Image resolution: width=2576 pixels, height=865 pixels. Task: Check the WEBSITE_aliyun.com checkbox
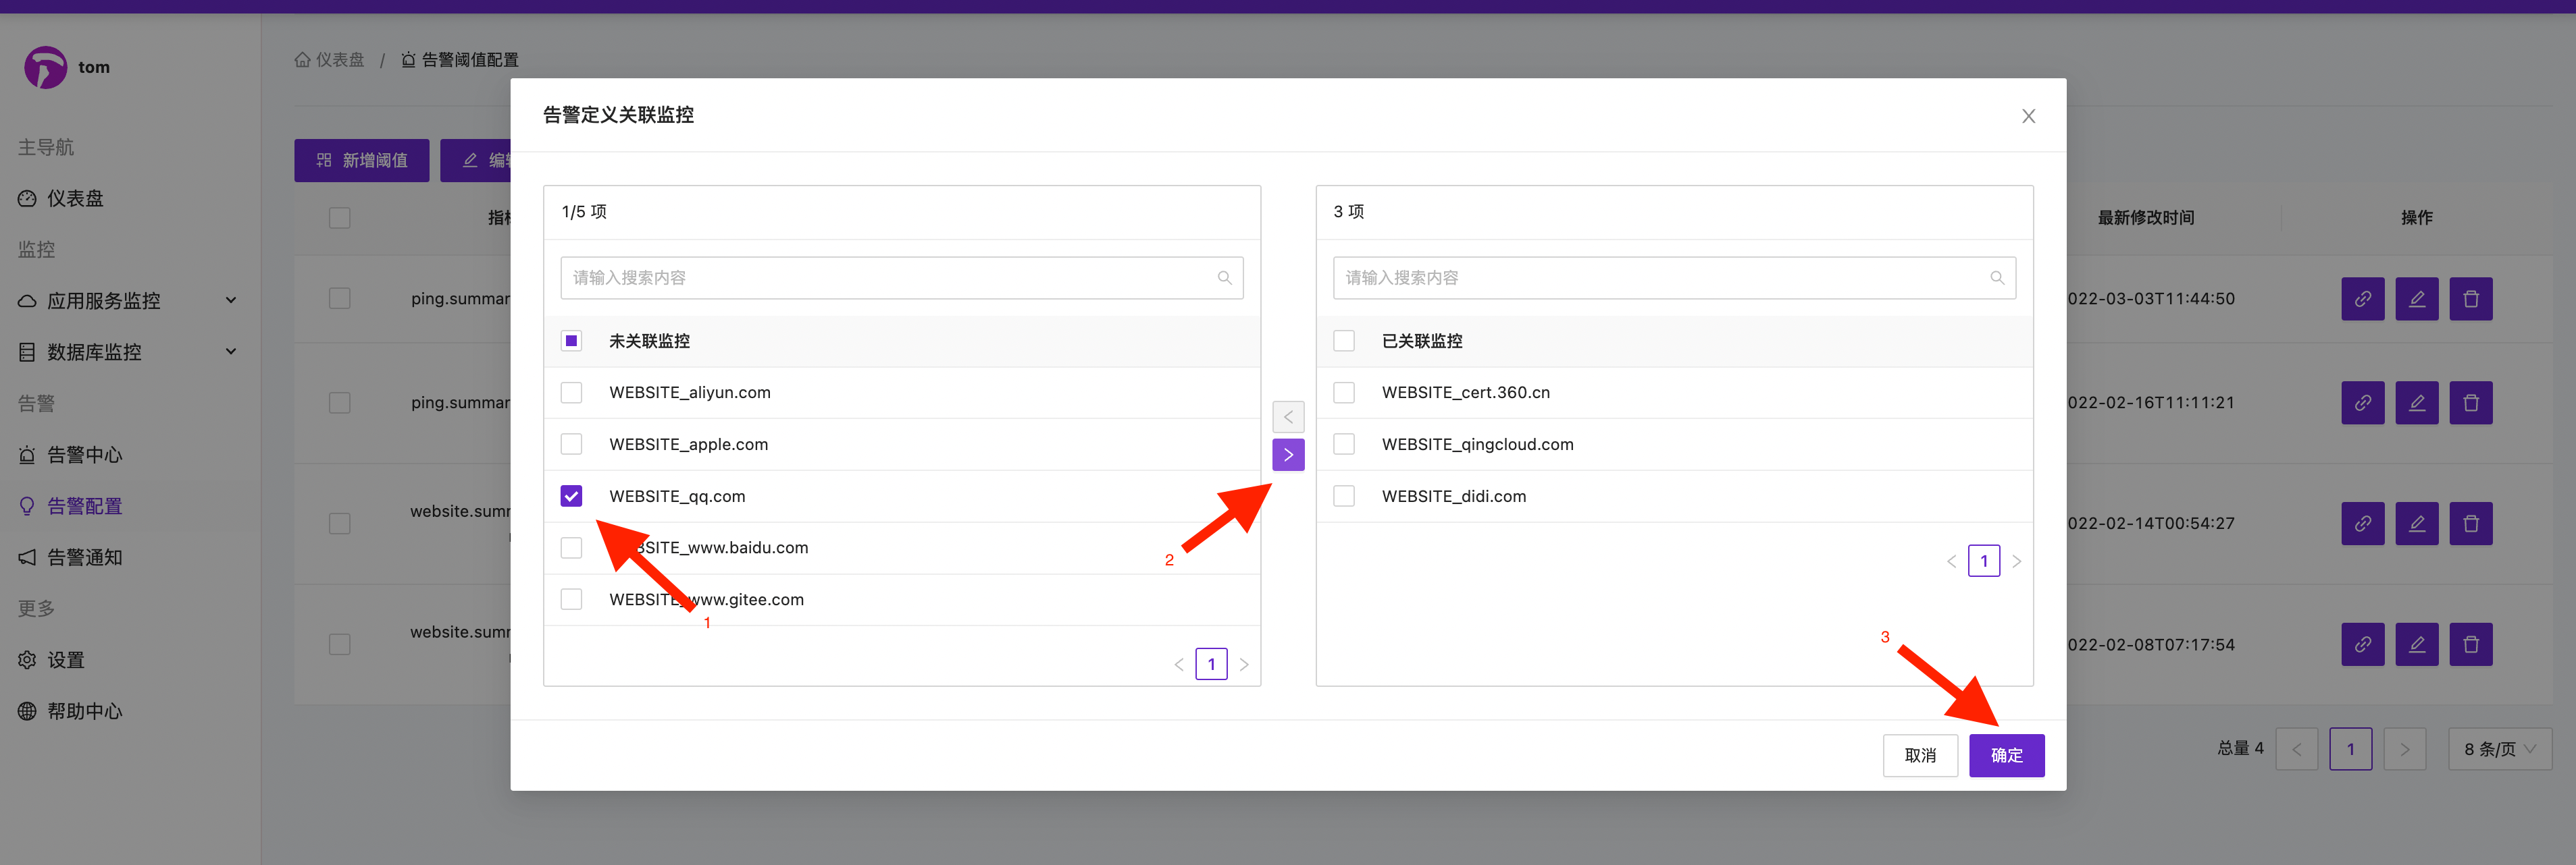pos(571,393)
